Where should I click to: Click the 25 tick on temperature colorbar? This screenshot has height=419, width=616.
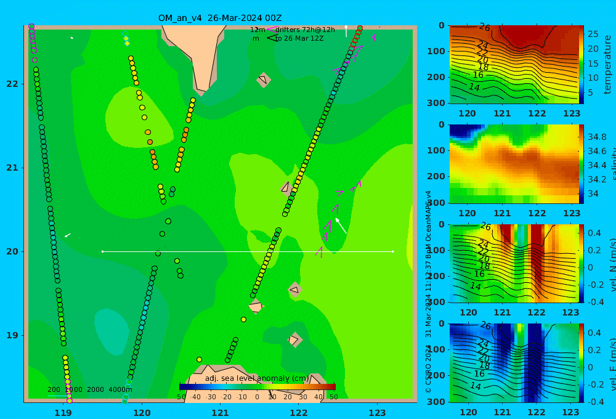(593, 34)
